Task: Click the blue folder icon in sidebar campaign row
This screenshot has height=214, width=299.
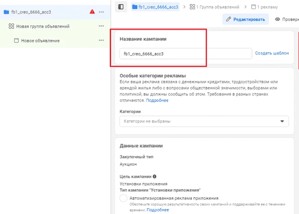Action: point(6,12)
